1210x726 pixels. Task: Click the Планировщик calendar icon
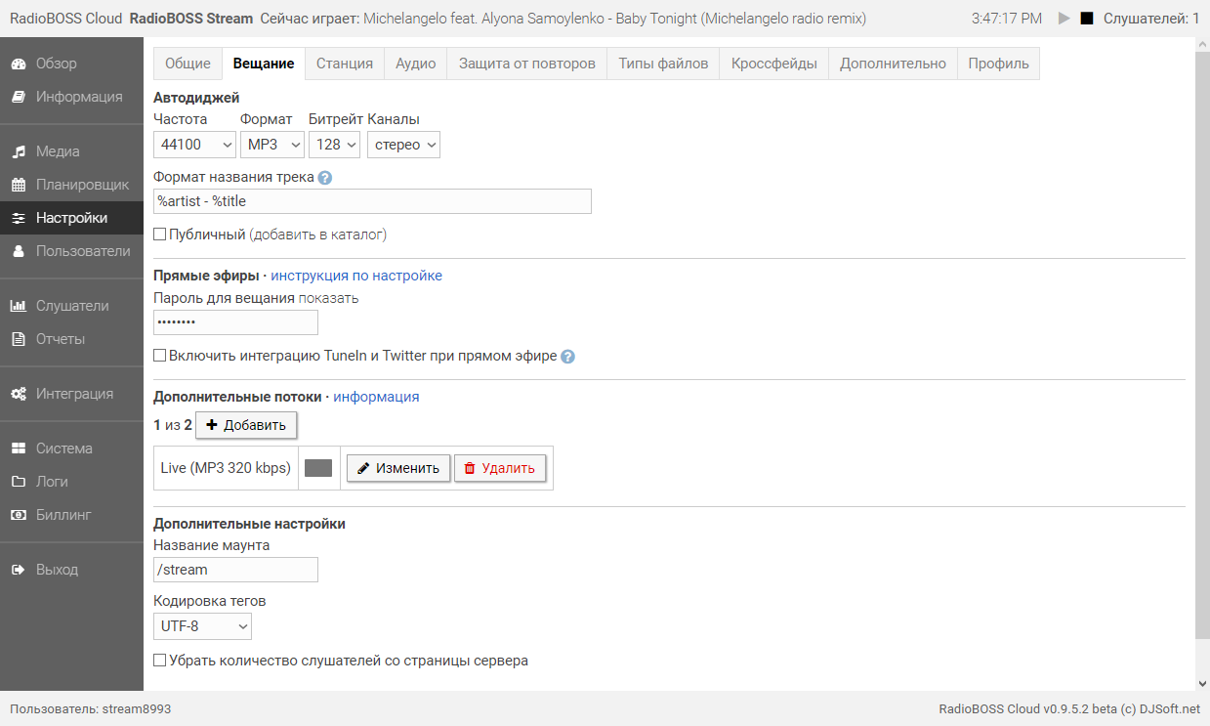[18, 185]
